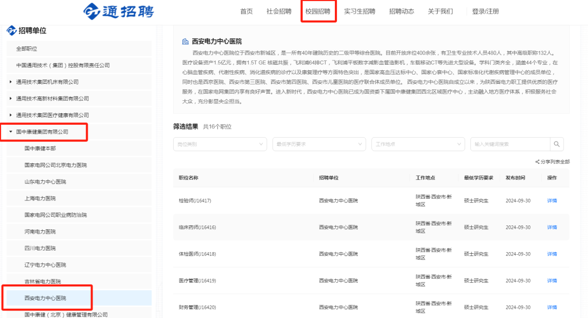Open the 关于我们 nav item

(440, 11)
